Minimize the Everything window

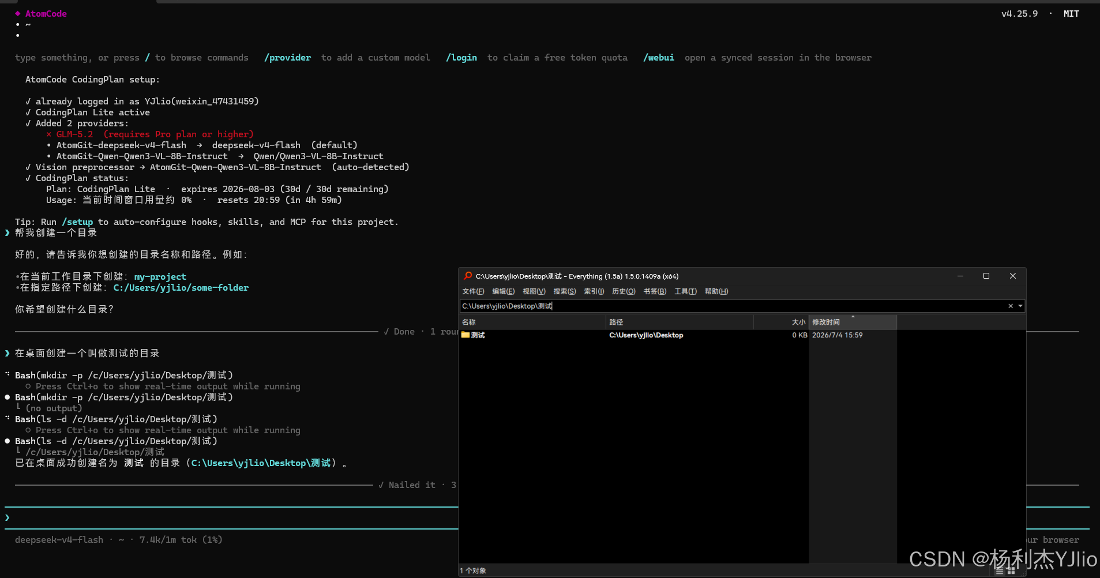point(960,276)
